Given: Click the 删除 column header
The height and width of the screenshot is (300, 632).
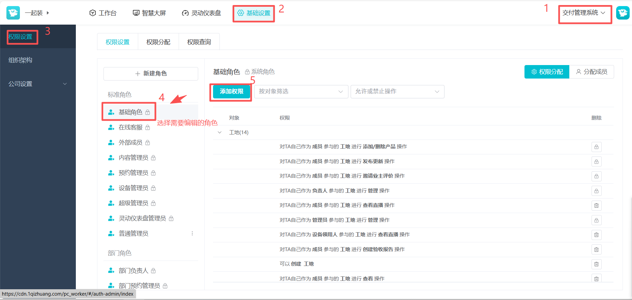Looking at the screenshot, I should click(x=596, y=118).
